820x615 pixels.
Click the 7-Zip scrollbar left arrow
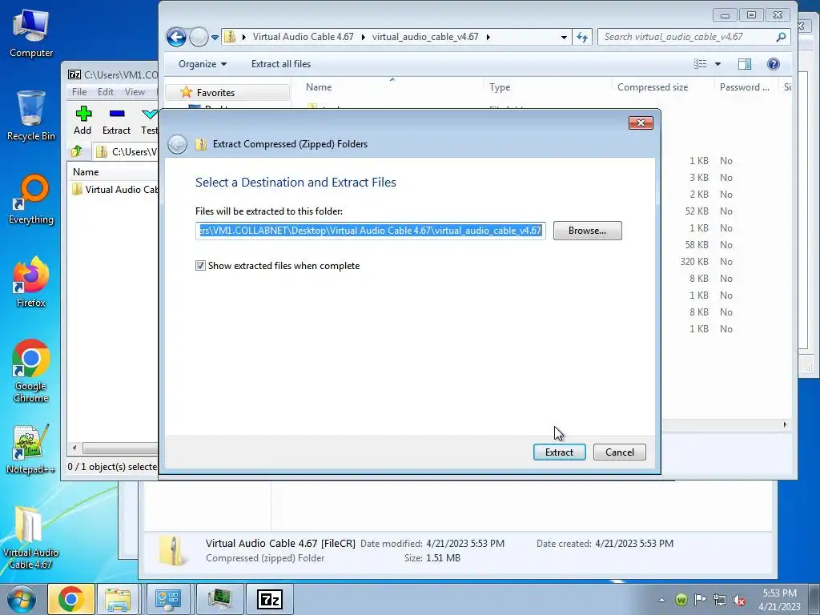pyautogui.click(x=74, y=448)
